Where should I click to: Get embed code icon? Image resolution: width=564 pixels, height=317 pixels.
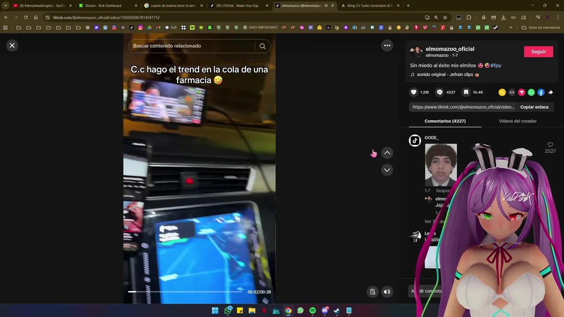(512, 92)
